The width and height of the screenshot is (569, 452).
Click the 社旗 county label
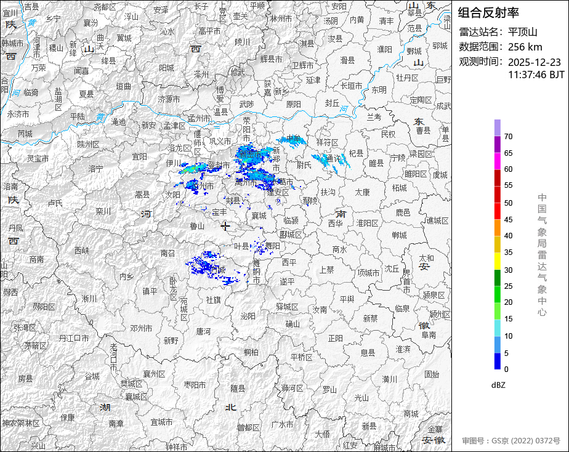point(213,301)
